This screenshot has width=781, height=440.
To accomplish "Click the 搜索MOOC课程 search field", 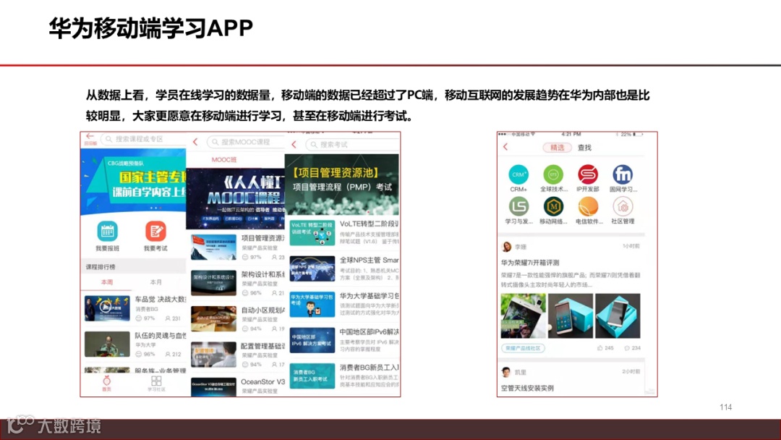I will pos(246,142).
